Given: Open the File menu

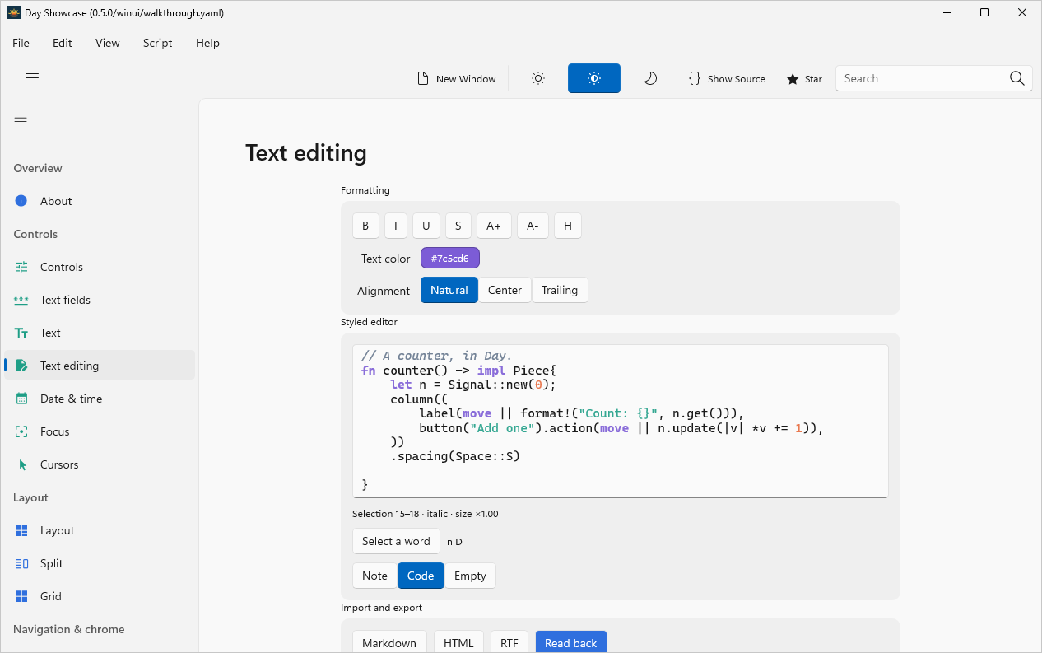Looking at the screenshot, I should pos(21,43).
